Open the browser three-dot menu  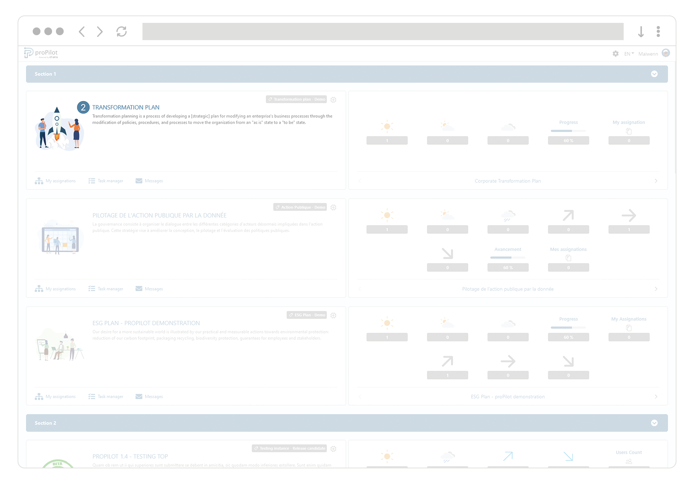pos(658,32)
